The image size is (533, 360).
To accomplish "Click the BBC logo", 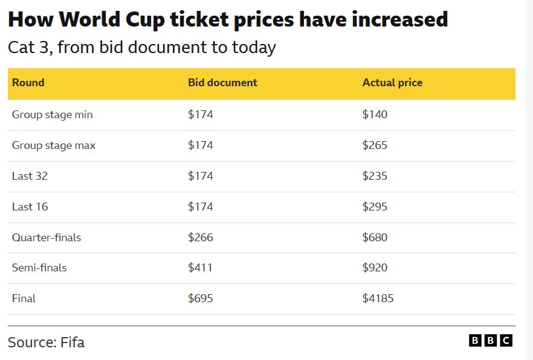I will [490, 341].
